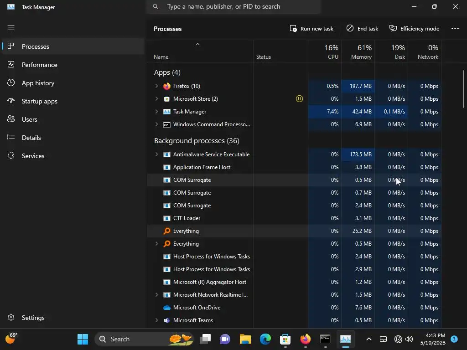Open the App history page

point(73,83)
